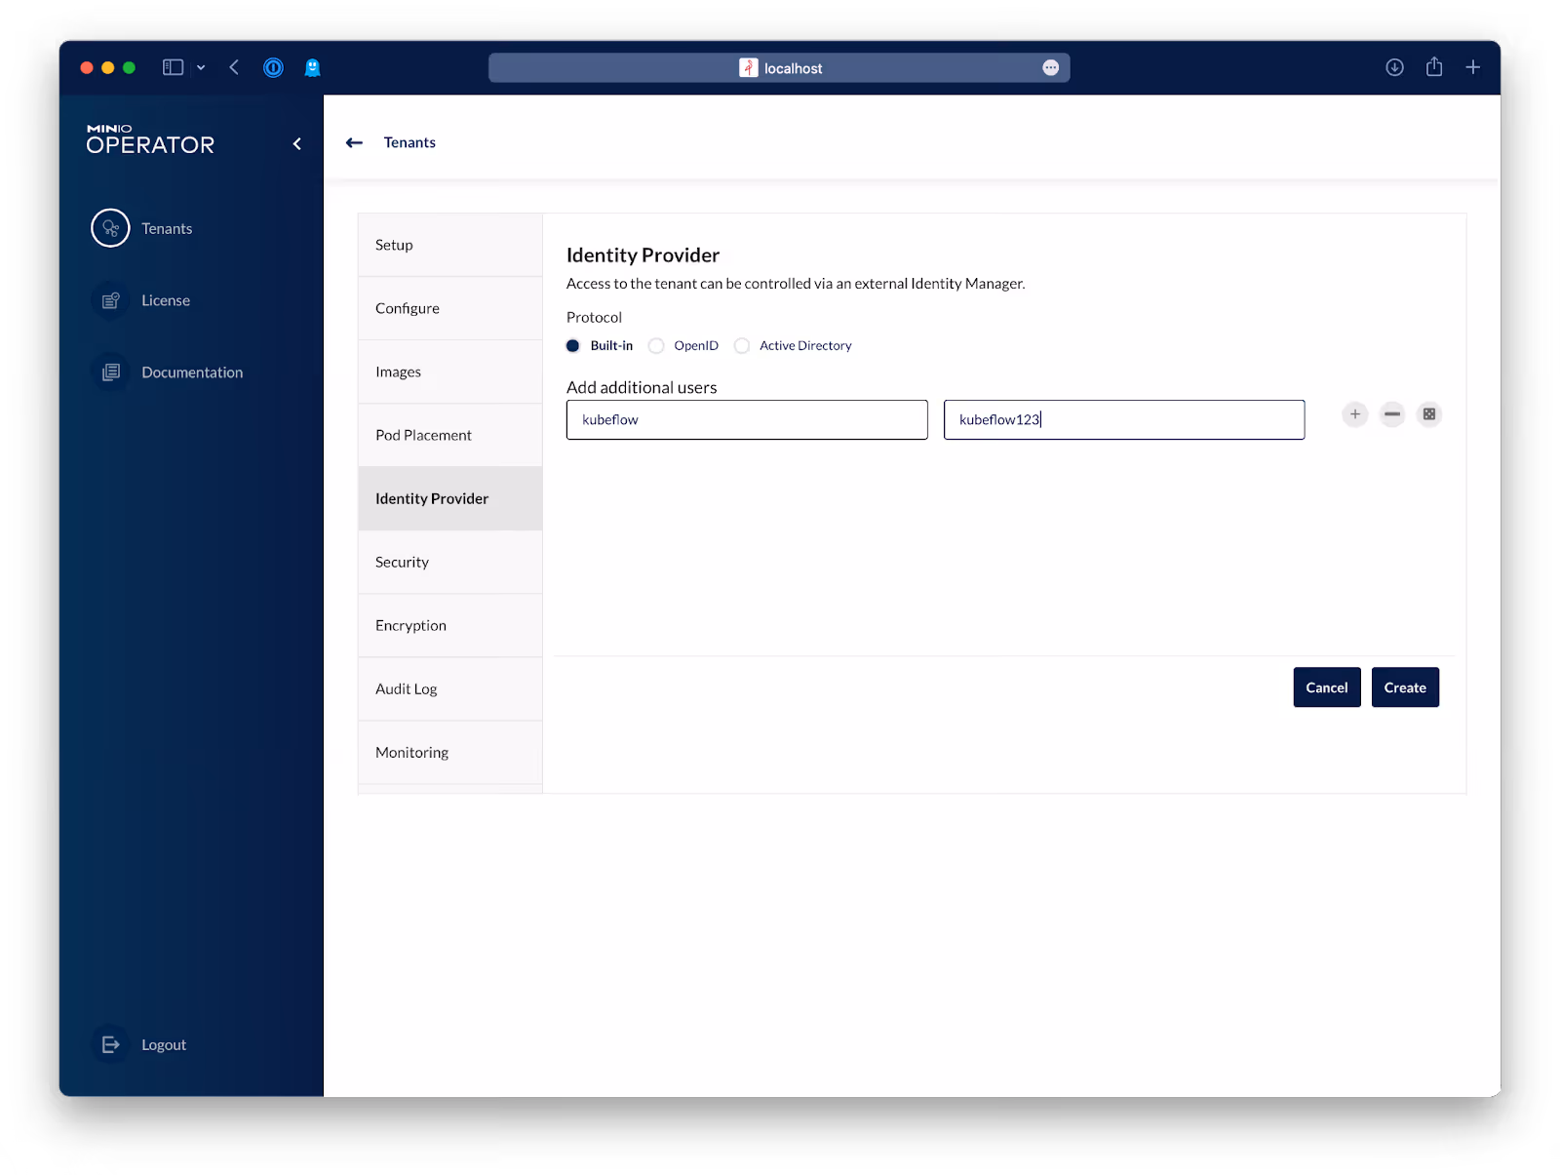Click the Cancel button

(1327, 687)
